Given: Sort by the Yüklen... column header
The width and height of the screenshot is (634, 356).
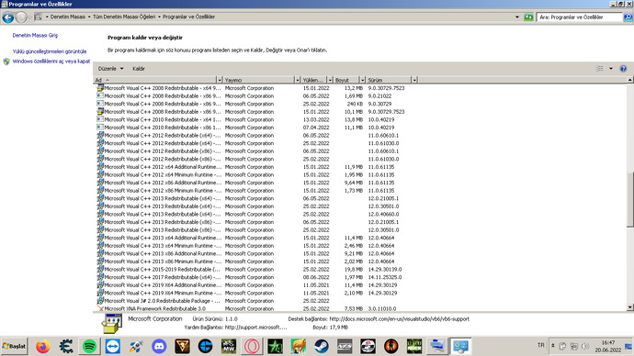Looking at the screenshot, I should 314,80.
